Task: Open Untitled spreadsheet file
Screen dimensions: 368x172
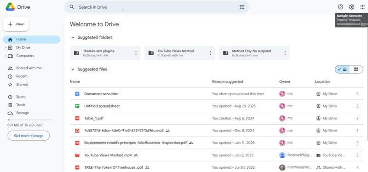Action: click(102, 106)
